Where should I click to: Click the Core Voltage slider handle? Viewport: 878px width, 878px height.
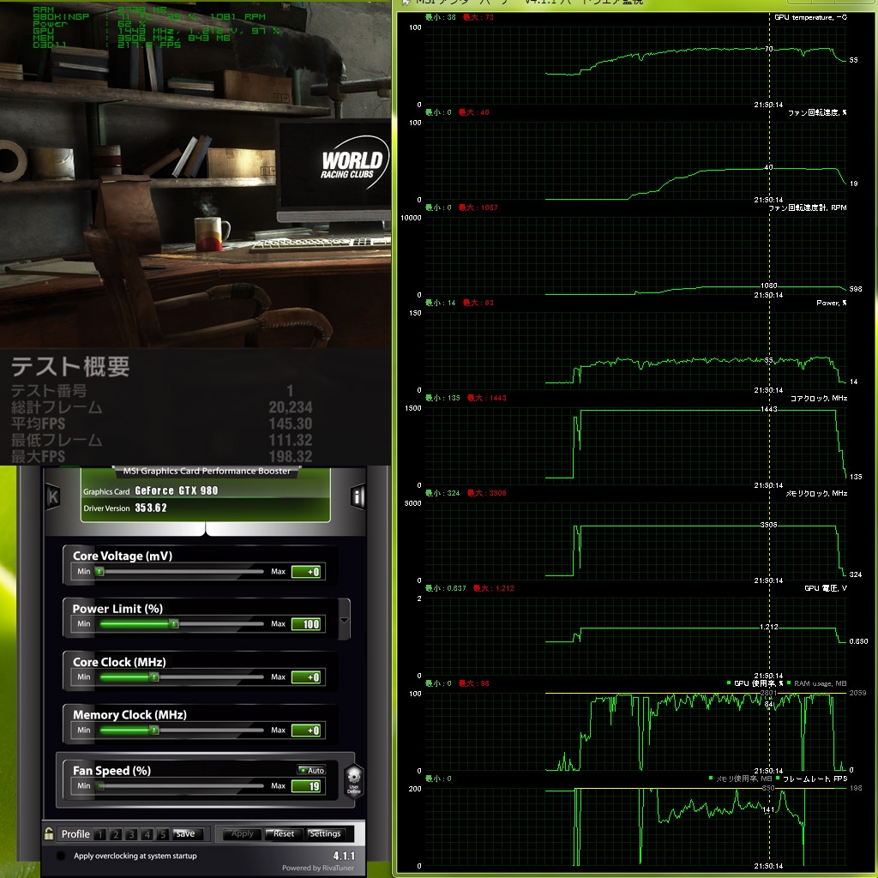tap(99, 572)
